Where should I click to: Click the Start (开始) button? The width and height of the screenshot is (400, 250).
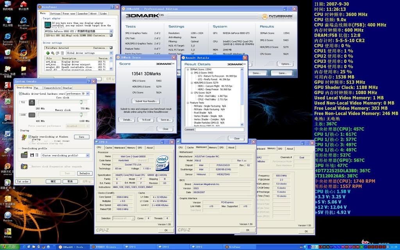10,247
